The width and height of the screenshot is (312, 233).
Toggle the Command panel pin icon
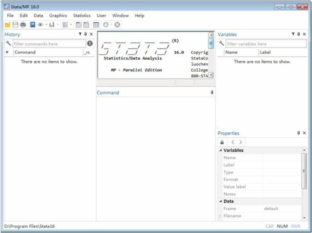212,93
